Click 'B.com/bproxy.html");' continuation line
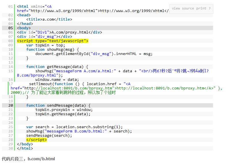Image resolution: width=230 pixels, height=164 pixels. click(40, 75)
